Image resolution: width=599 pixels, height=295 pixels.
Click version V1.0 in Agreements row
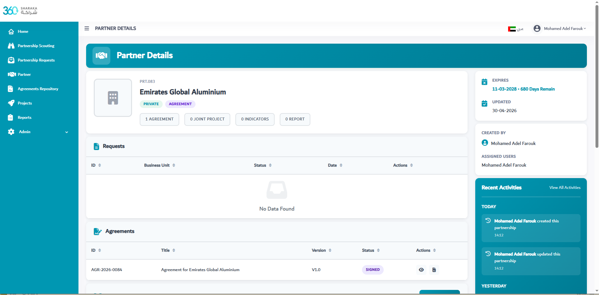316,270
